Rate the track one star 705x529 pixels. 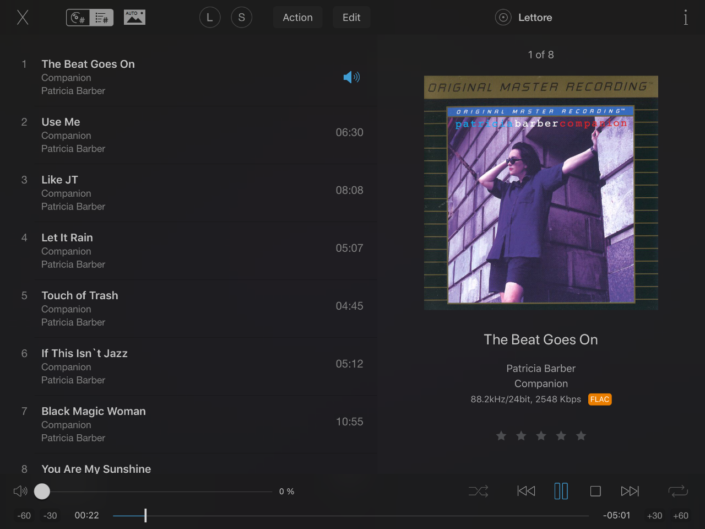pos(501,436)
